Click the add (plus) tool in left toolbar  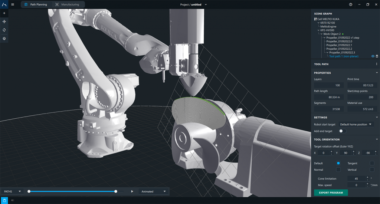pyautogui.click(x=4, y=13)
